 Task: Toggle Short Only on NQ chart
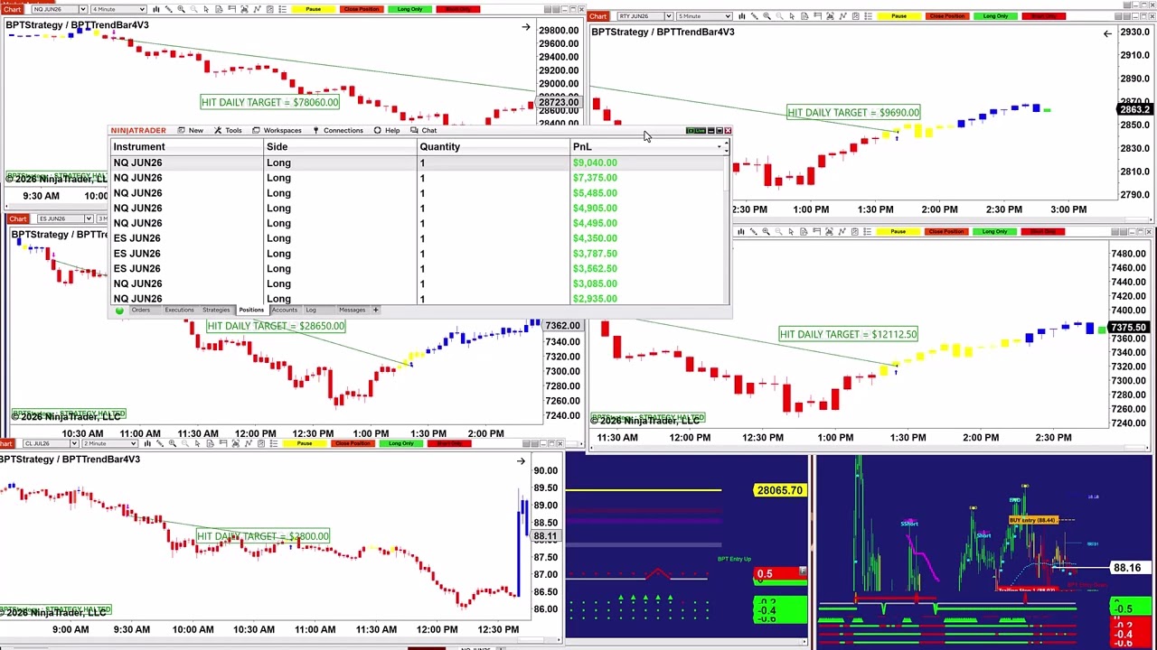[x=457, y=9]
